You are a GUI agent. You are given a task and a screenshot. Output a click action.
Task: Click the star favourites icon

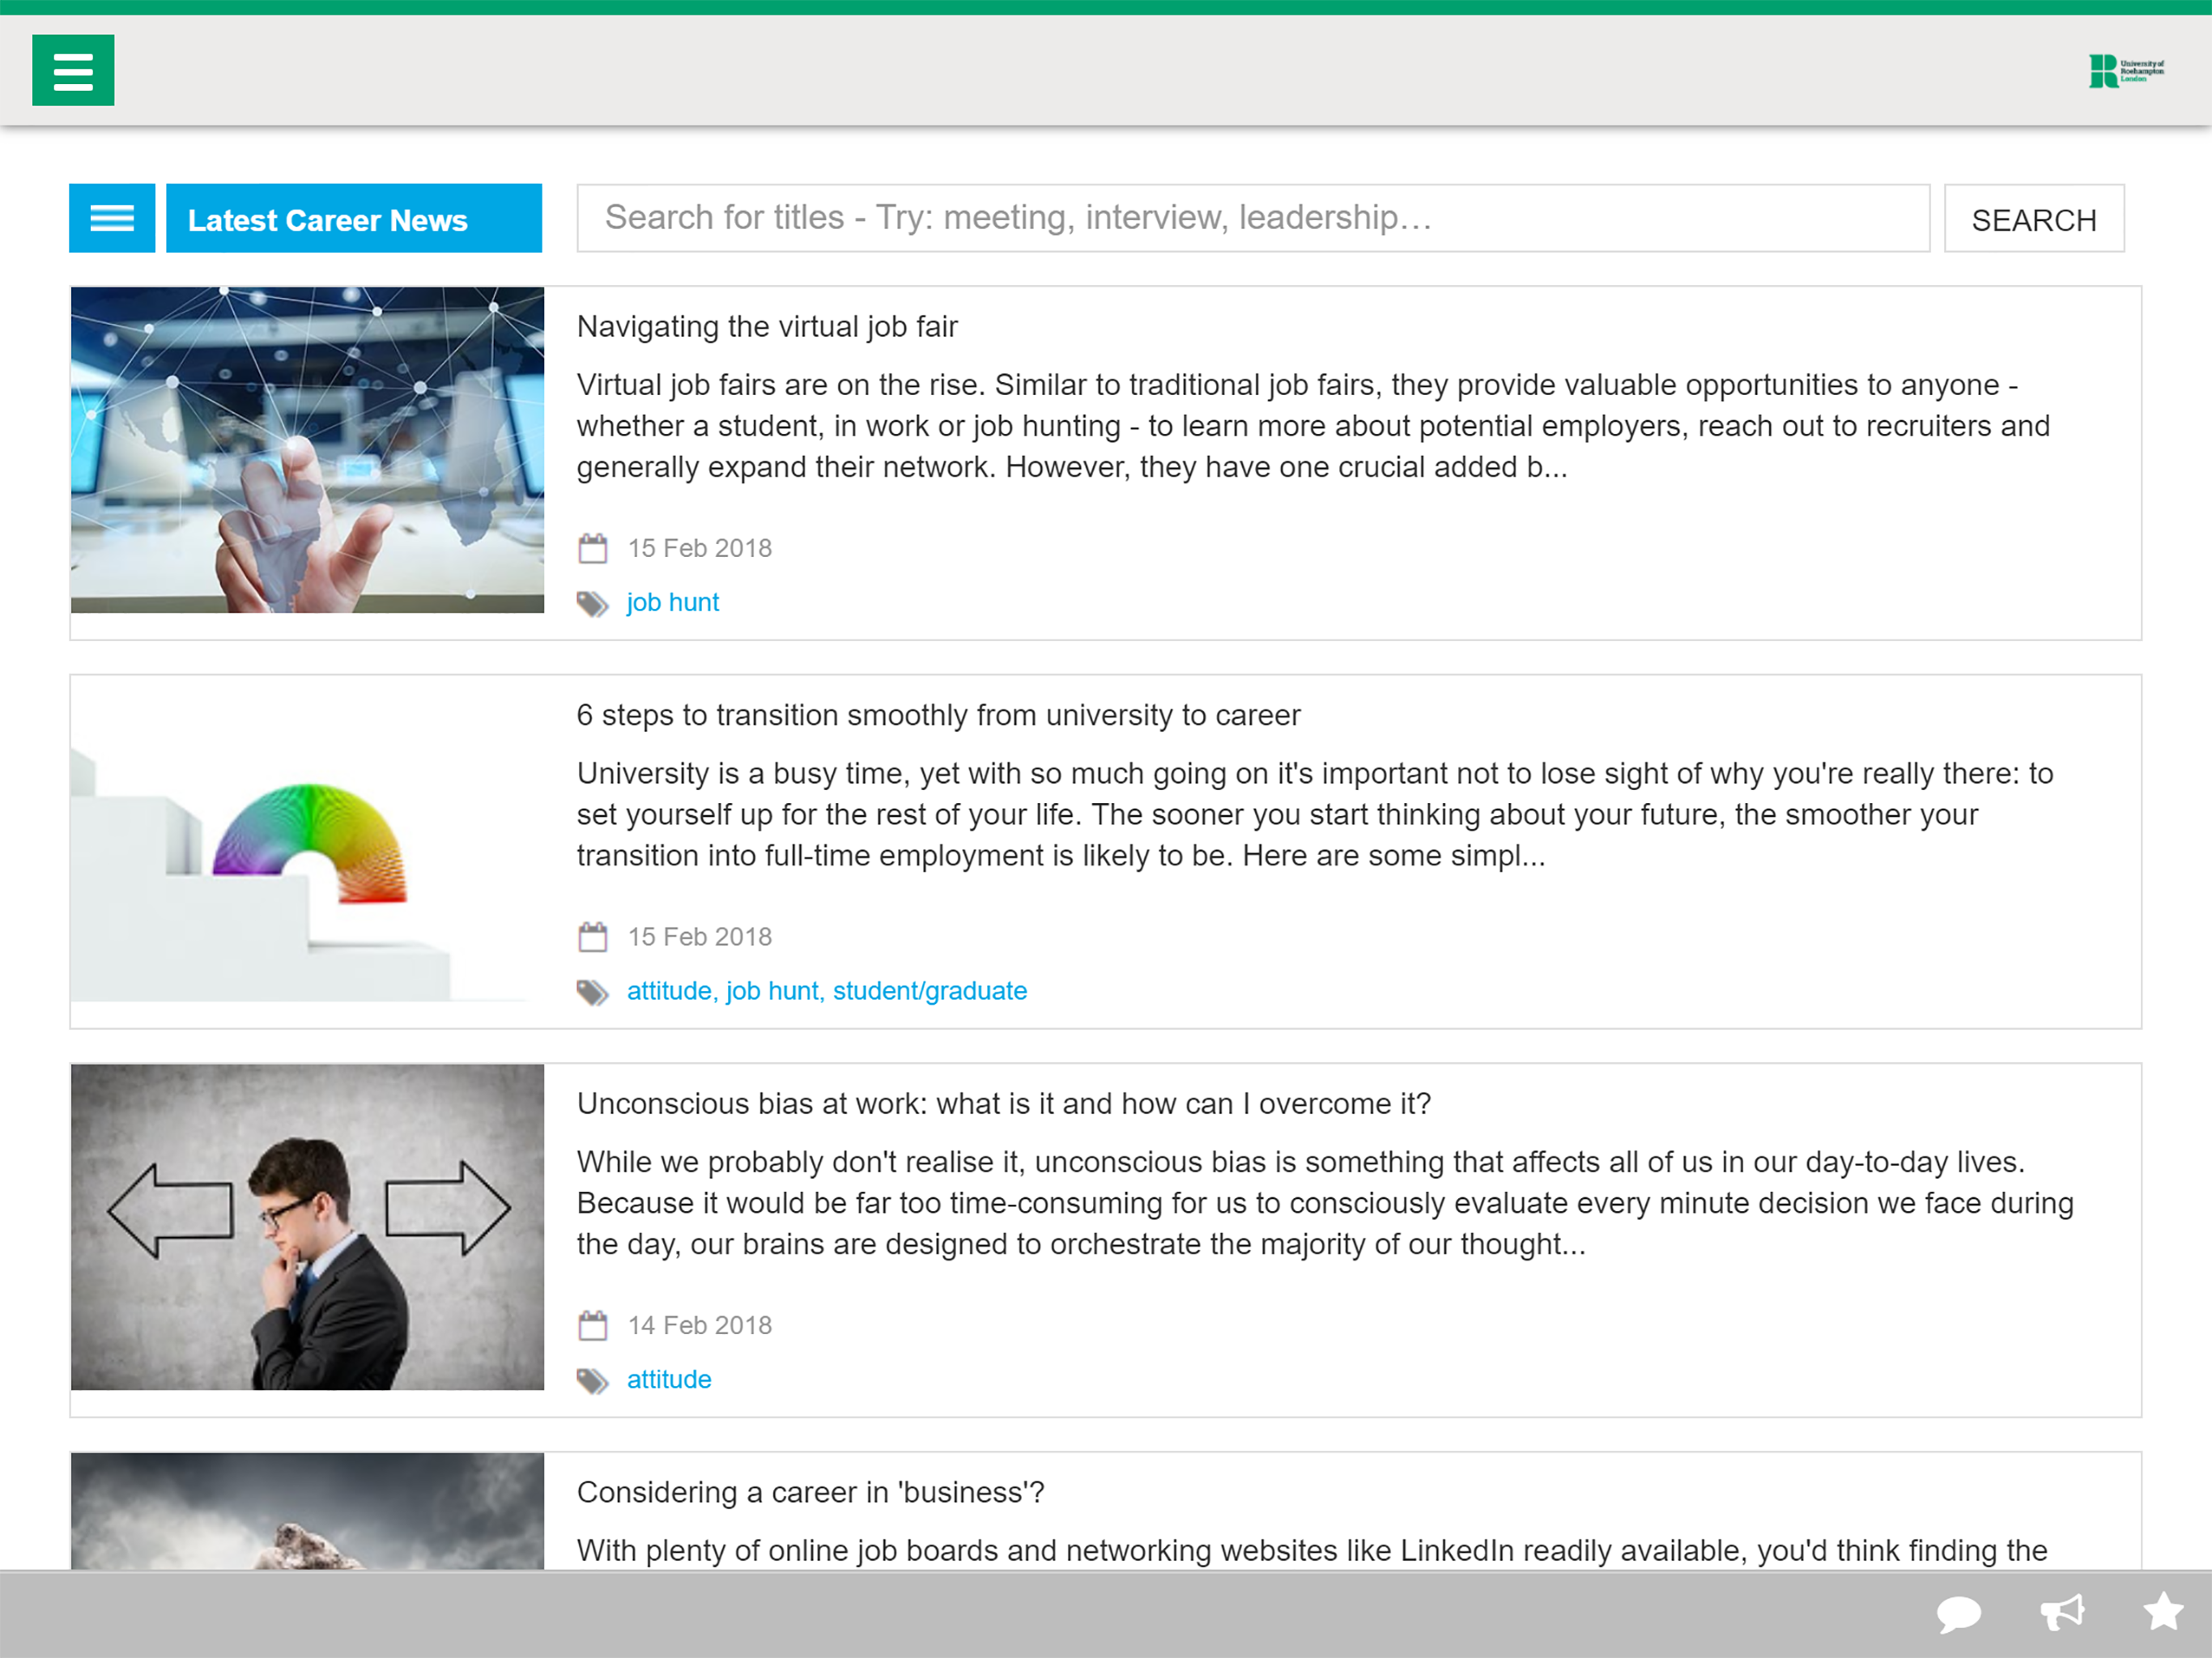[2164, 1611]
